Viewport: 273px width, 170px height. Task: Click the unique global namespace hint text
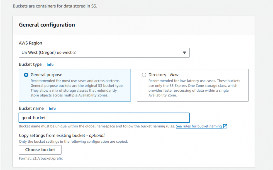97,126
